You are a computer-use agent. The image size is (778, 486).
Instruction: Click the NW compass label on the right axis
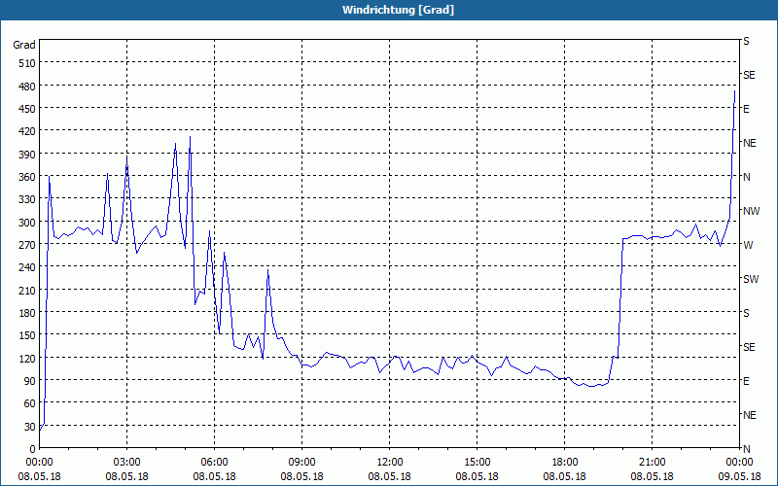pyautogui.click(x=751, y=211)
